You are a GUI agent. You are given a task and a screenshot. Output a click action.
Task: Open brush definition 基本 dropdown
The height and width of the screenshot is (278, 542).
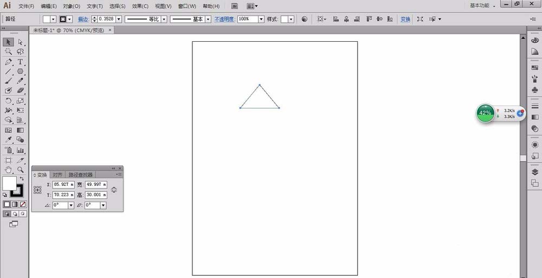[208, 20]
